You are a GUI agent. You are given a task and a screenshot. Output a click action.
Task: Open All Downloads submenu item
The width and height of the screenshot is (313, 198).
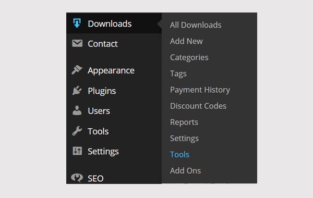196,25
